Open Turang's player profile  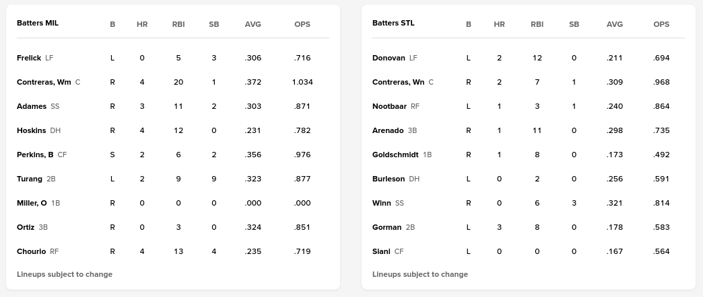coord(30,179)
